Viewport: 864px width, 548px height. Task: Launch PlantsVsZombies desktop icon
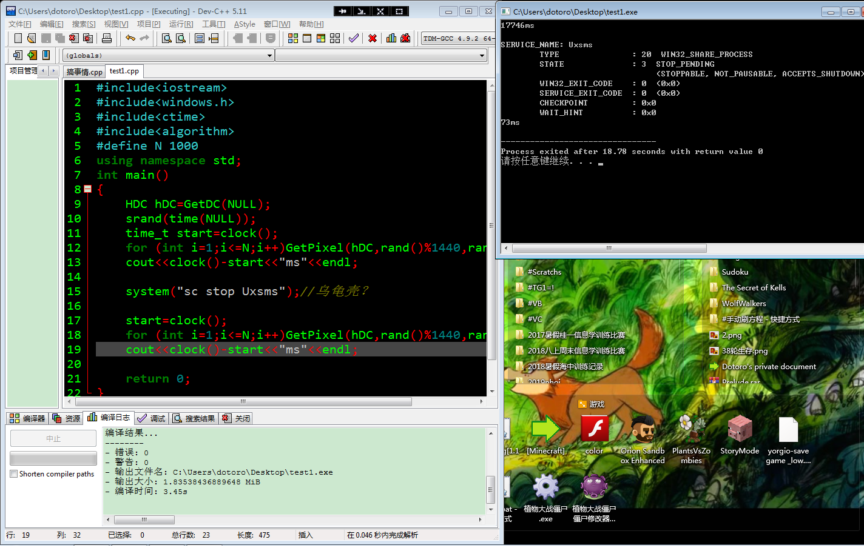click(691, 440)
